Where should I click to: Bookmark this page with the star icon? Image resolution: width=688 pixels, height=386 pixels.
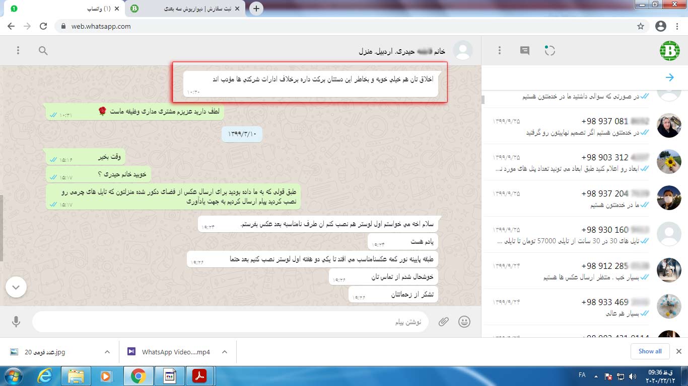(641, 26)
